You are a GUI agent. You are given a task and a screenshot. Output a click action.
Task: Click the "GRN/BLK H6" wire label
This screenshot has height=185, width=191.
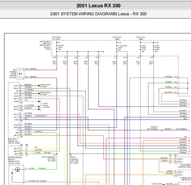171,87
